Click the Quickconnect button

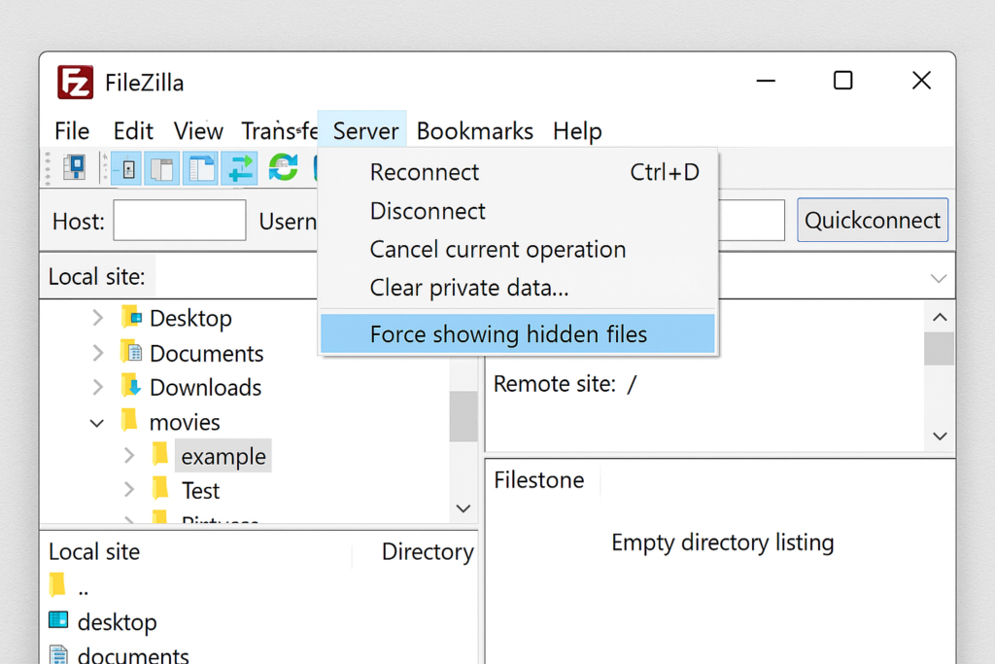[873, 220]
